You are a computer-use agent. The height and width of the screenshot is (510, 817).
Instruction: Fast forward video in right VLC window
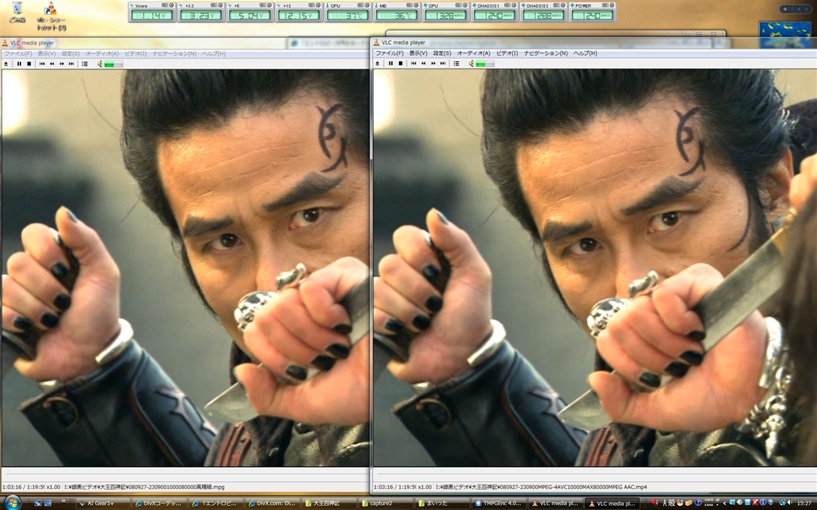pos(433,63)
